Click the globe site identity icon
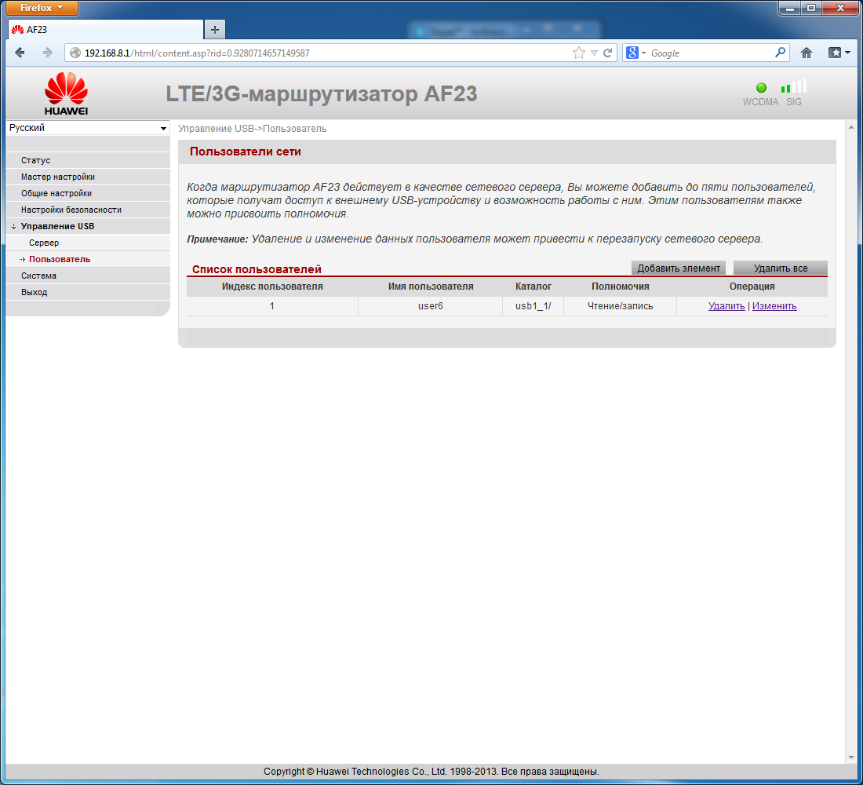This screenshot has width=863, height=785. 75,53
